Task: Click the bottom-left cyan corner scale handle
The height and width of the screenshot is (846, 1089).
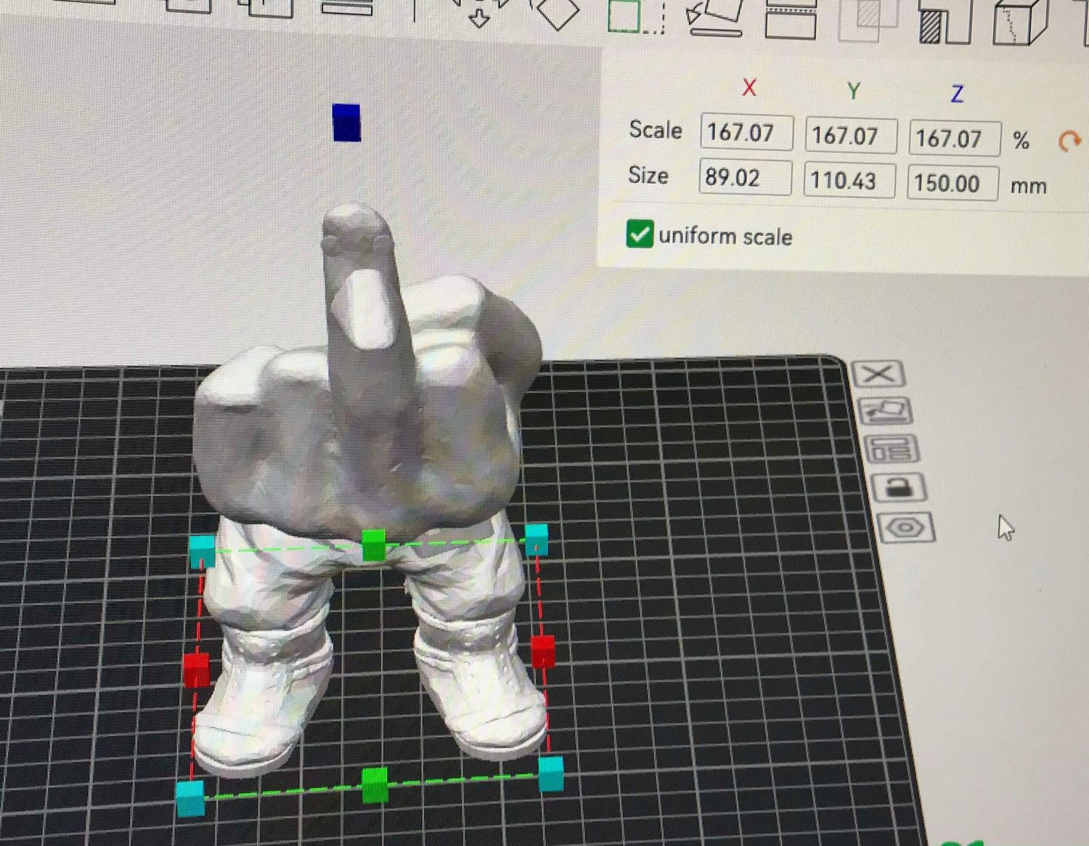Action: [190, 798]
